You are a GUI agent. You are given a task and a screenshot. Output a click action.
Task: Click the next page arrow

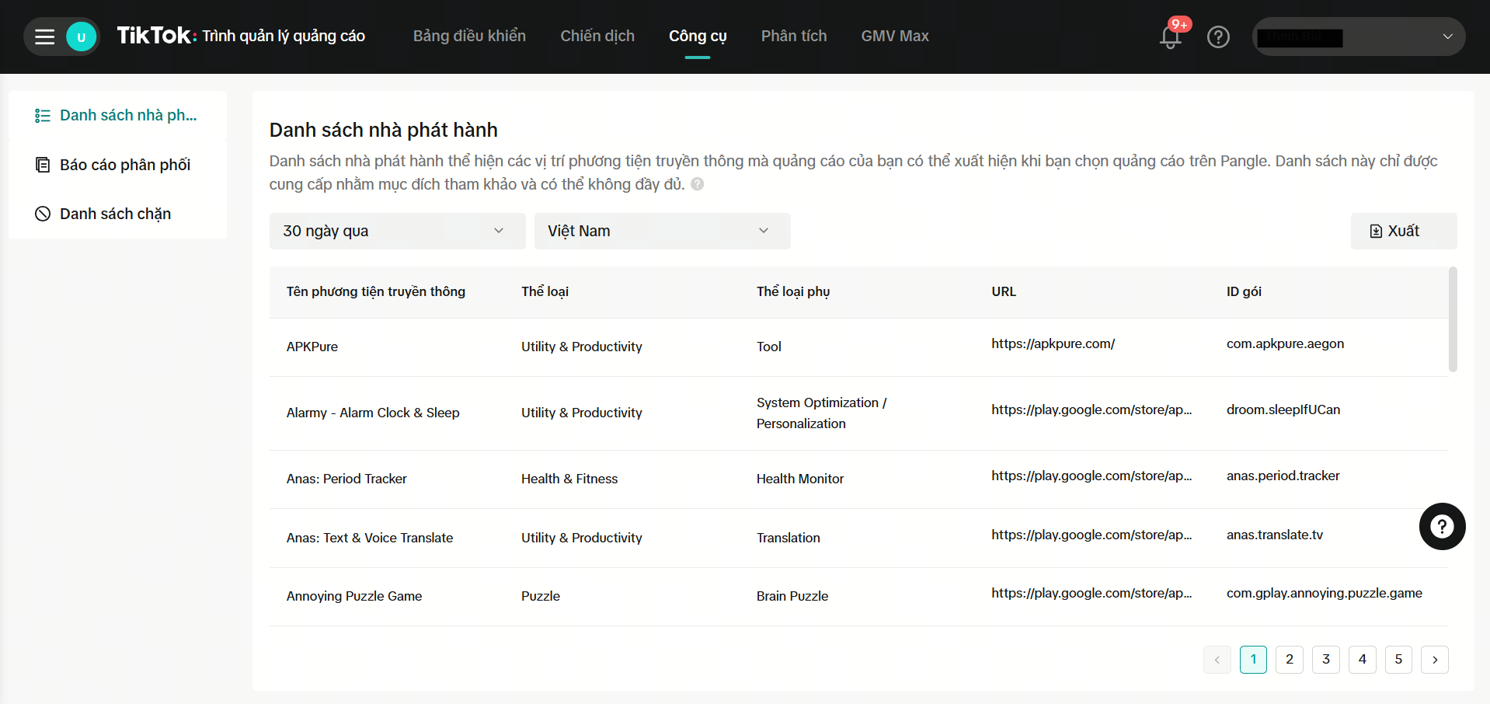1435,660
